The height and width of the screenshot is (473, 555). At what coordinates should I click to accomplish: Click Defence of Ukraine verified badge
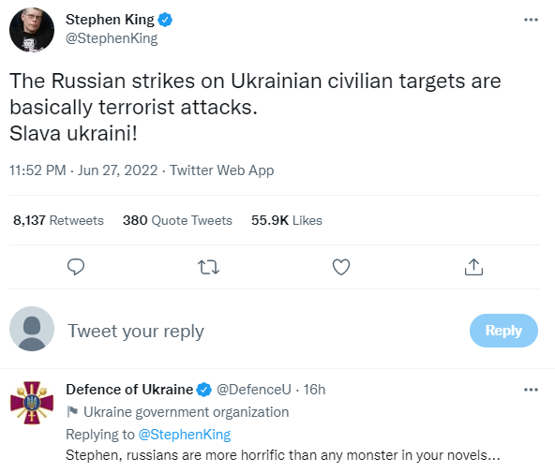[203, 390]
